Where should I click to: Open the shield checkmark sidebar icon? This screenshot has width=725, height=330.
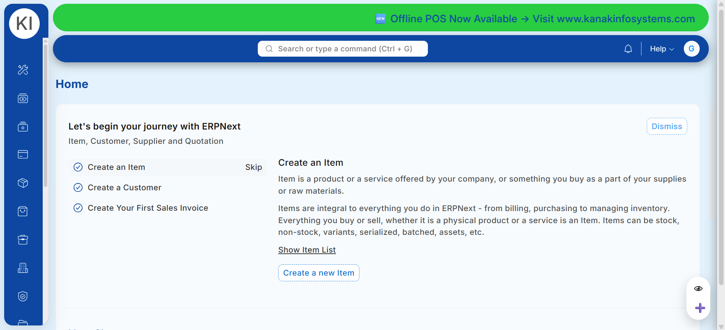[23, 296]
